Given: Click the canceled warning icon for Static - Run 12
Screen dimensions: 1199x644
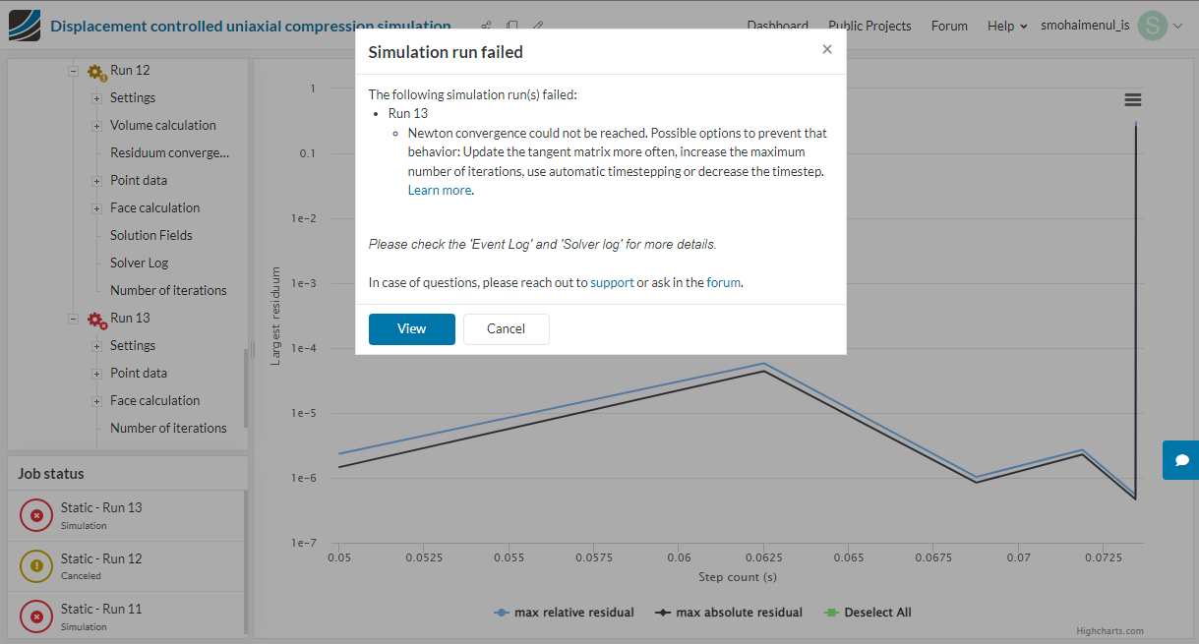Looking at the screenshot, I should pyautogui.click(x=36, y=565).
